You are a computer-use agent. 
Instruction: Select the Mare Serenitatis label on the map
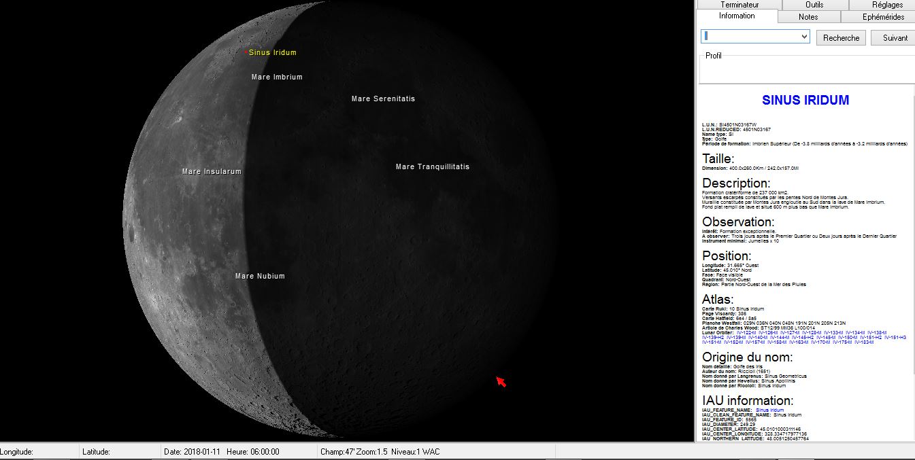(383, 99)
